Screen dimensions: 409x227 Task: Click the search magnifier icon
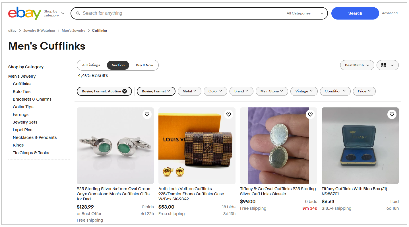tap(78, 13)
